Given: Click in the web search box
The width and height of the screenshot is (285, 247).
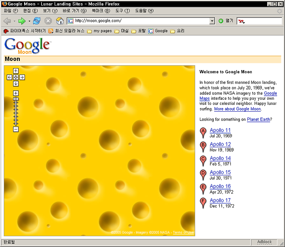Looking at the screenshot, I should tap(264, 21).
